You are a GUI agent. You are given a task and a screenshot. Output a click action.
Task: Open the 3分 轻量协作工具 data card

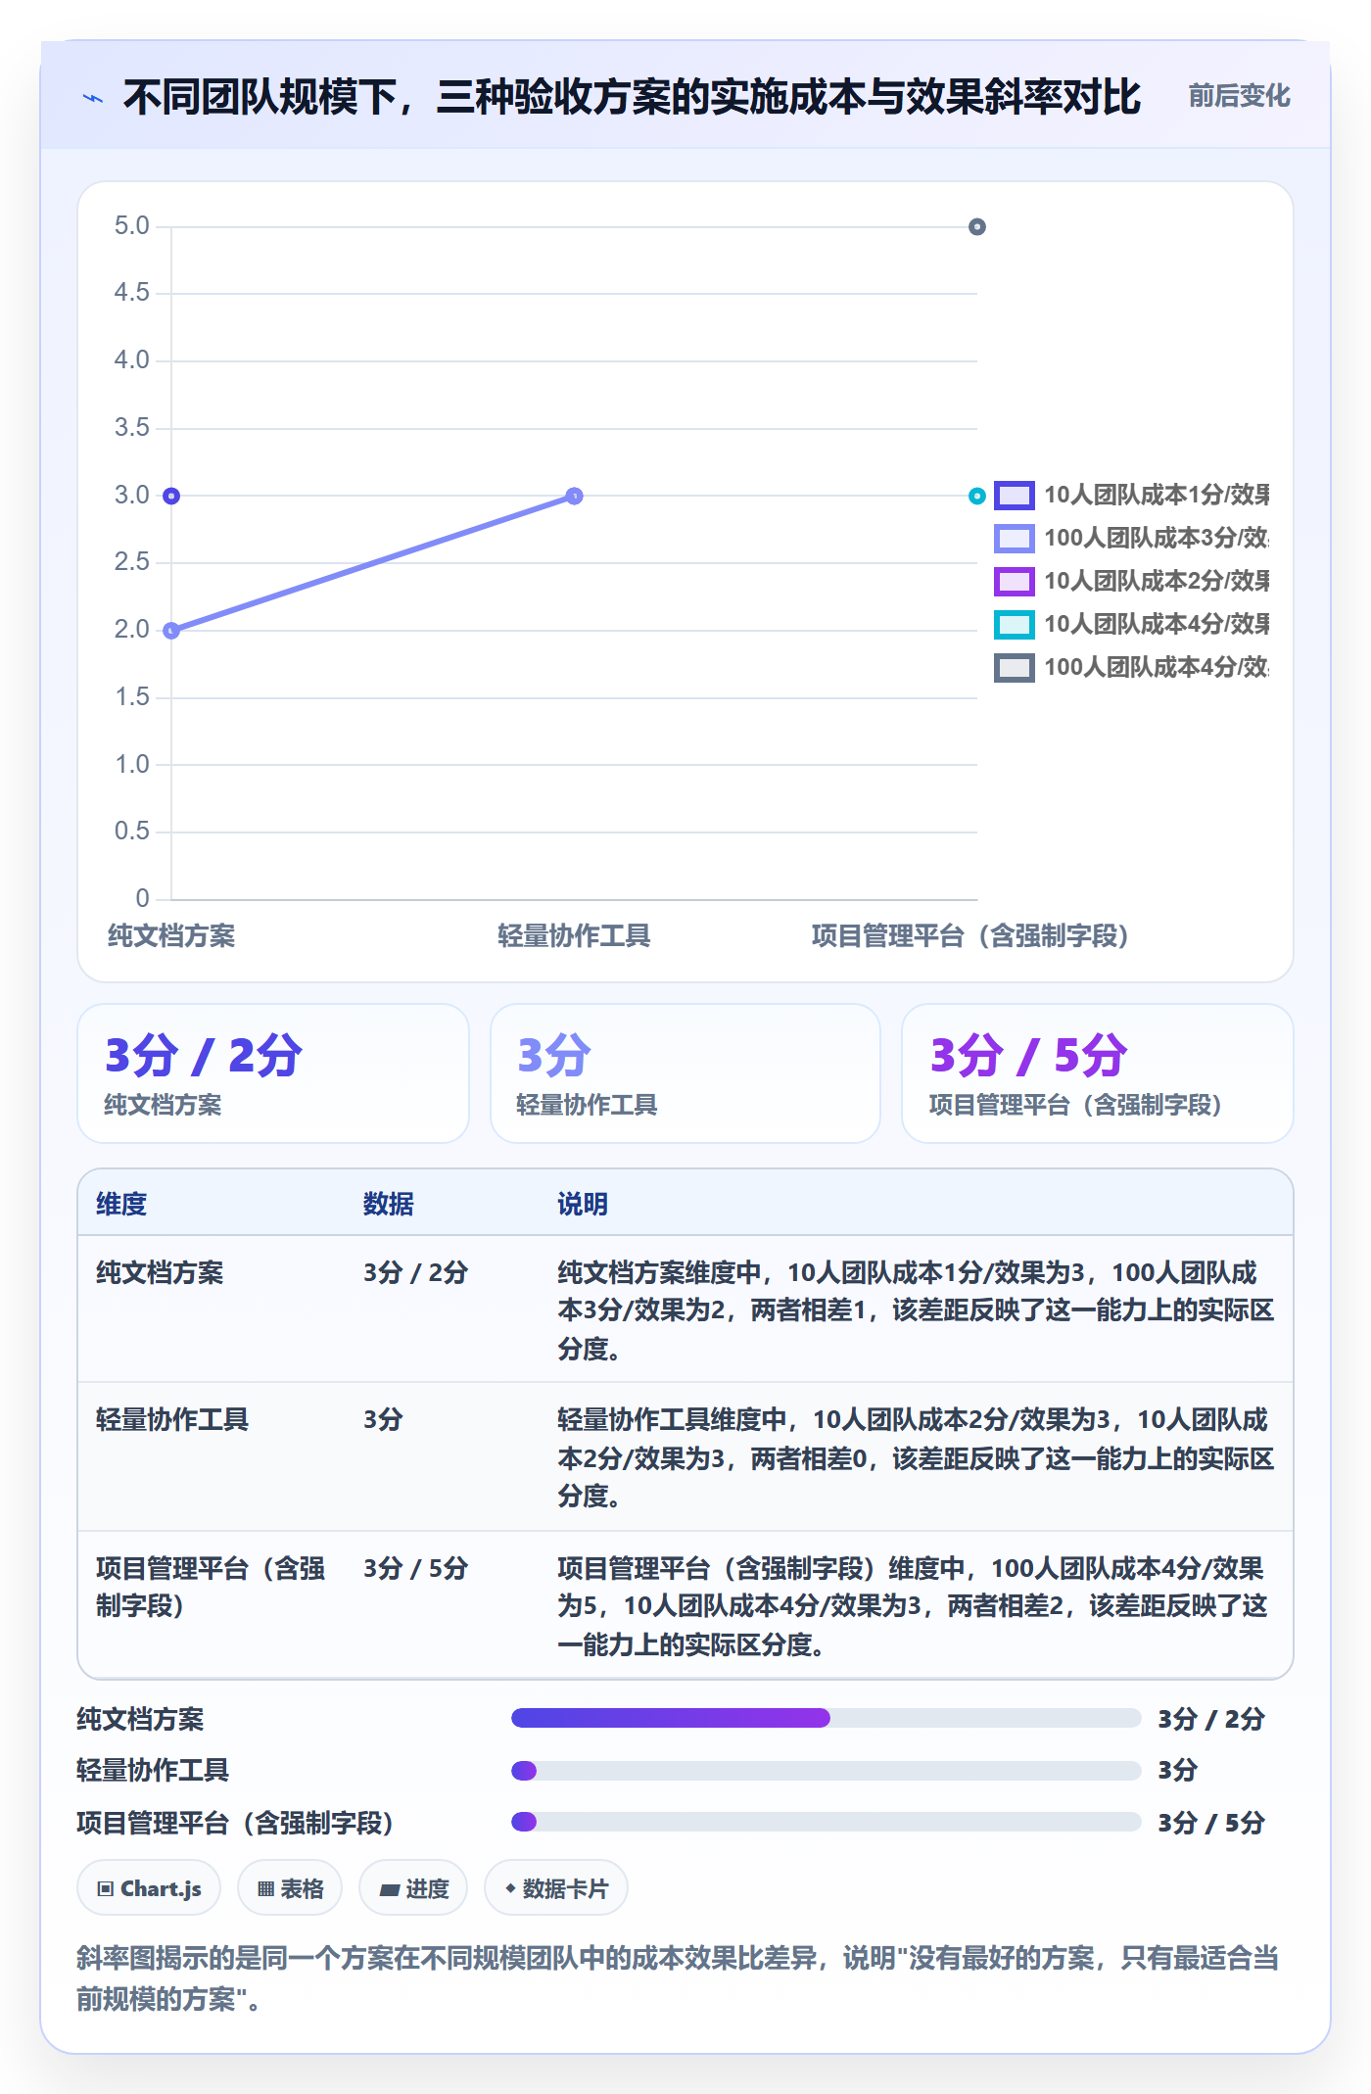685,1073
